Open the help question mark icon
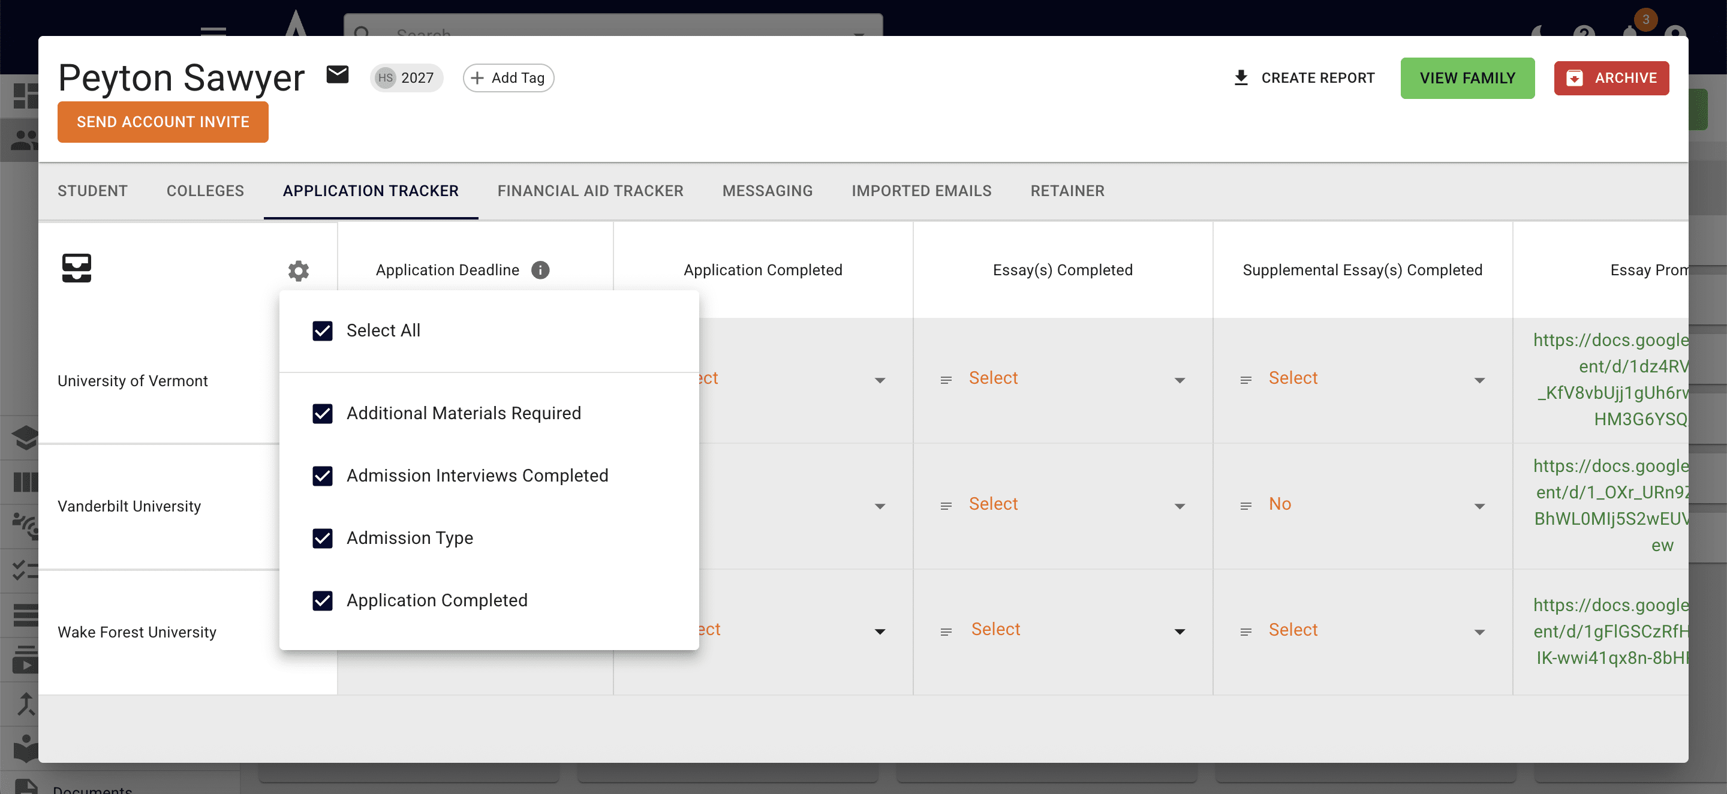Viewport: 1727px width, 794px height. pyautogui.click(x=1584, y=31)
